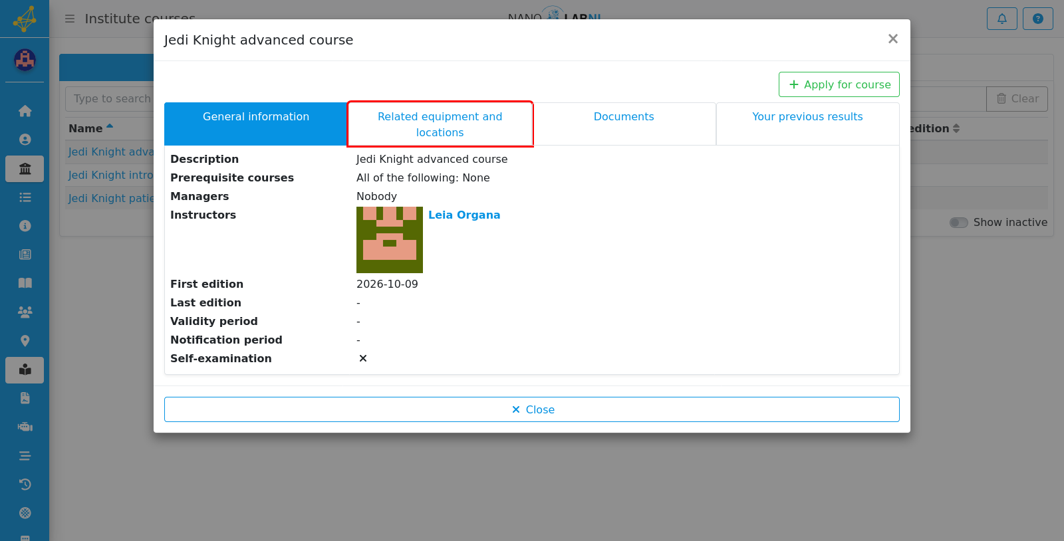Open the Documents tab

(624, 117)
